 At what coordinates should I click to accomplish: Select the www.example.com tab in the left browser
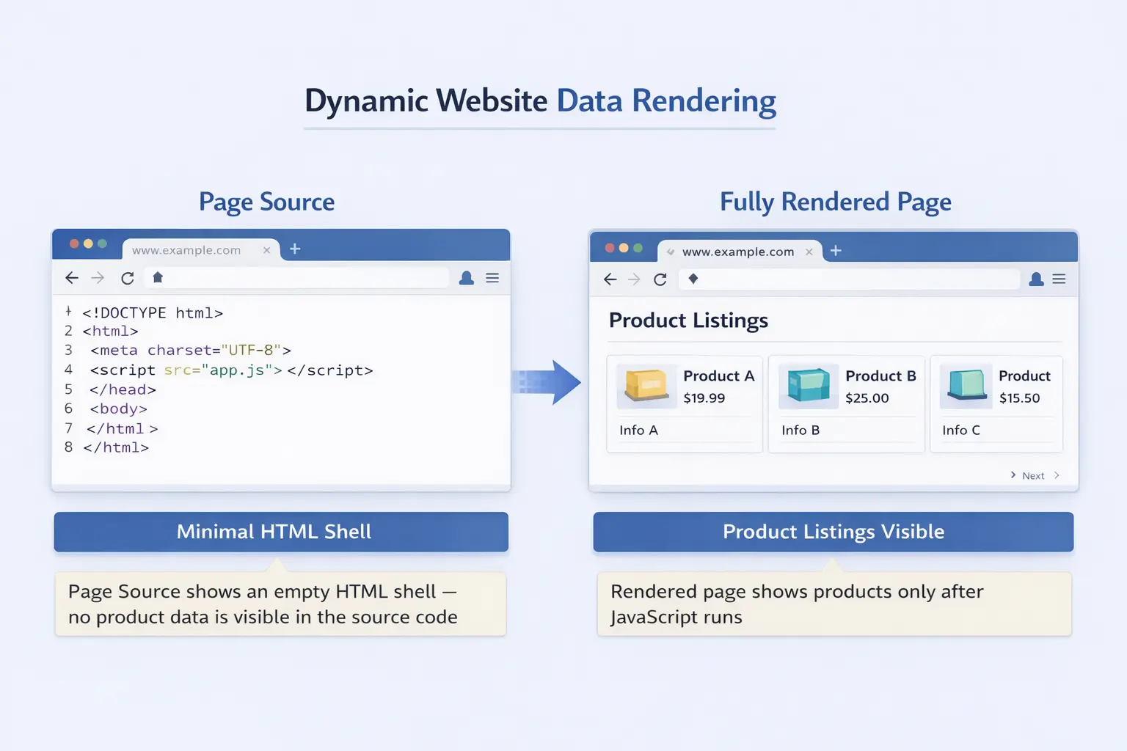click(186, 250)
